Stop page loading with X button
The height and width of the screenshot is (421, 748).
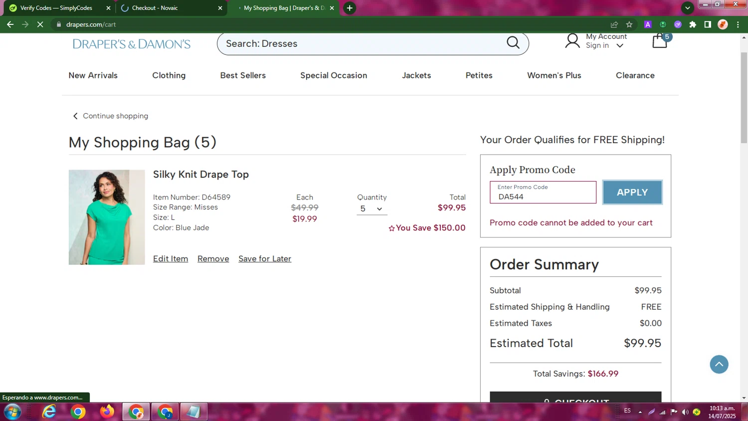click(x=40, y=24)
